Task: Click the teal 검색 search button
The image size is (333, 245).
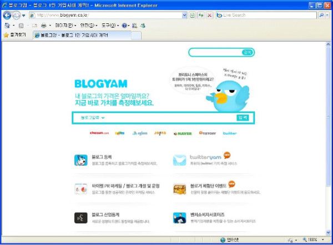Action: point(247,52)
